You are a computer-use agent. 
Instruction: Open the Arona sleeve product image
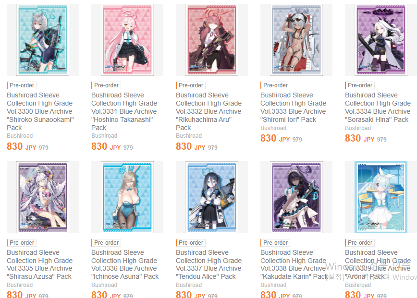click(381, 197)
